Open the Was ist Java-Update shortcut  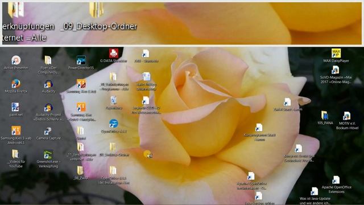[315, 191]
